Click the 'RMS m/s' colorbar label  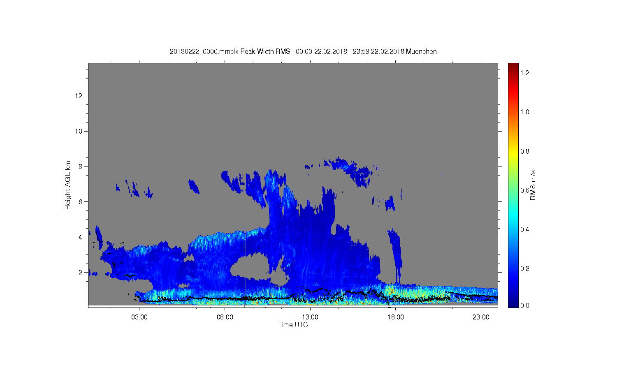click(533, 185)
